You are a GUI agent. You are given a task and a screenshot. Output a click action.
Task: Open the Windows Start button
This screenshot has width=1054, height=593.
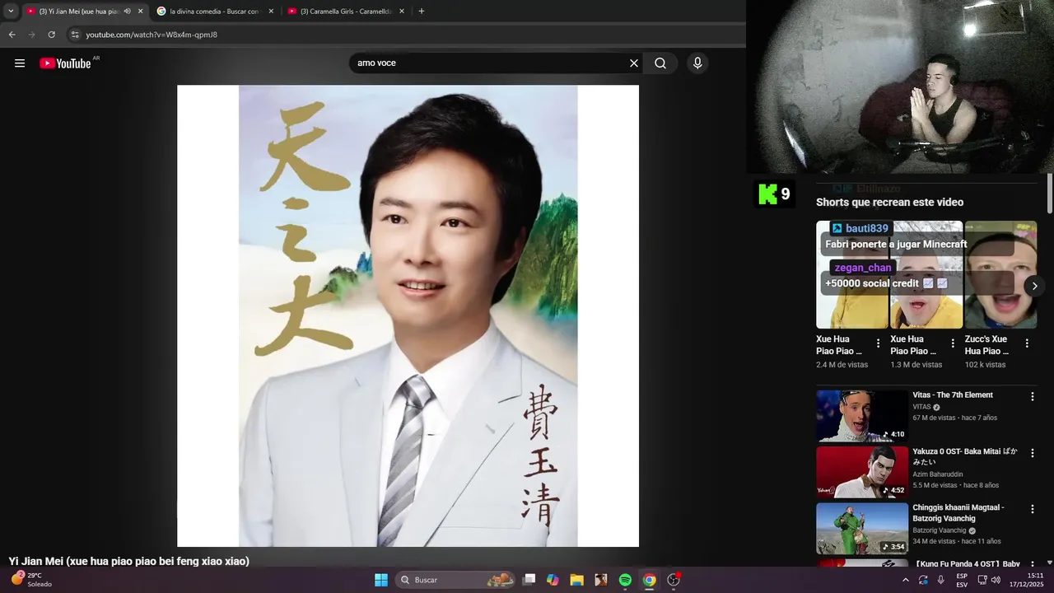(x=381, y=580)
